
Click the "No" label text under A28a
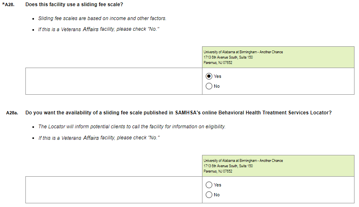pyautogui.click(x=217, y=195)
